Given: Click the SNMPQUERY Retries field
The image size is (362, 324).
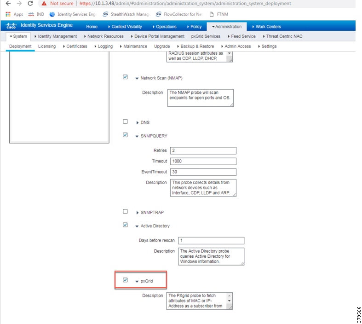Looking at the screenshot, I should point(203,150).
